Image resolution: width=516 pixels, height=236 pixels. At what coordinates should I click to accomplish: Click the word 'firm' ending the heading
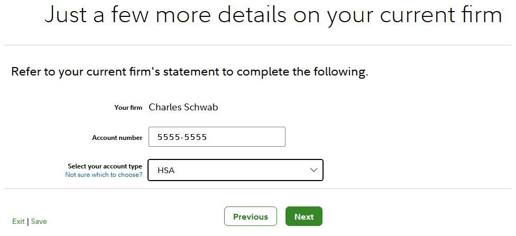click(x=481, y=15)
